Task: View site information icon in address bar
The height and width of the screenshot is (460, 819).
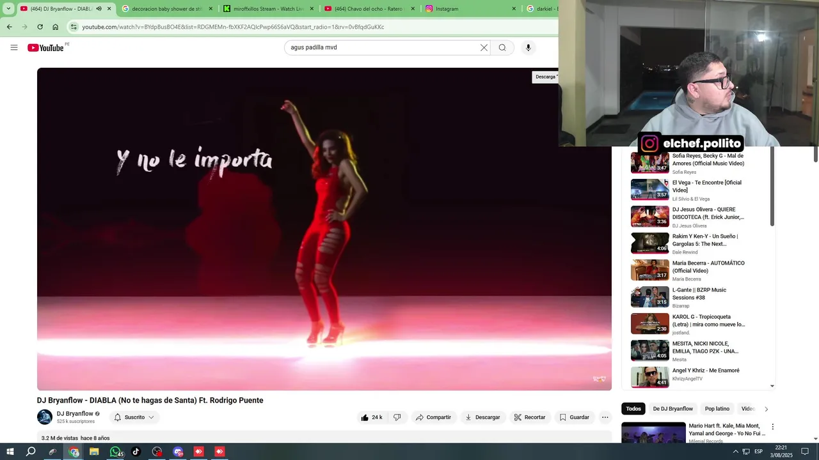Action: (74, 27)
